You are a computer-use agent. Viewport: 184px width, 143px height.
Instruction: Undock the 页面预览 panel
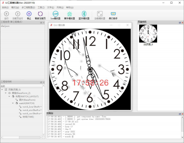[180, 23]
